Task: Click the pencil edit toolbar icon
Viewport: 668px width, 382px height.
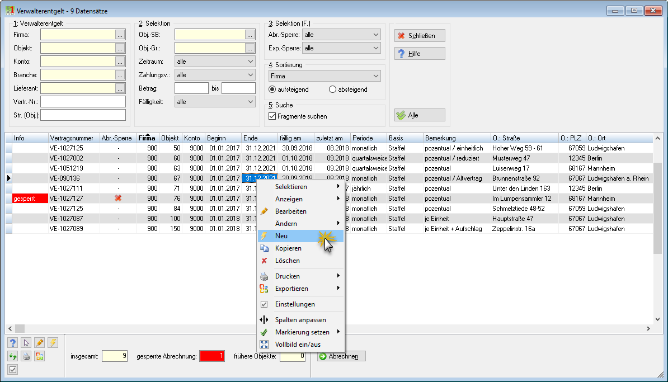Action: click(40, 343)
